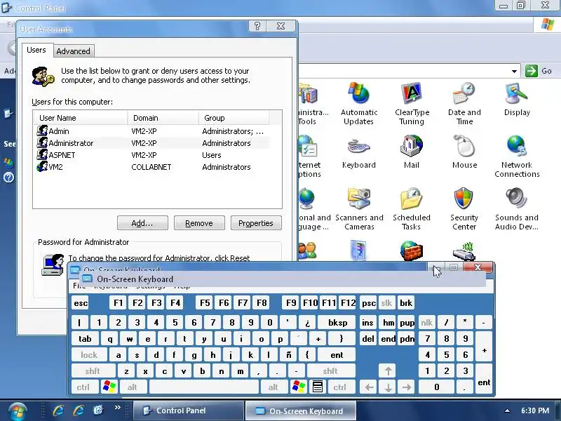Switch to the Advanced tab
The height and width of the screenshot is (421, 561).
(74, 51)
